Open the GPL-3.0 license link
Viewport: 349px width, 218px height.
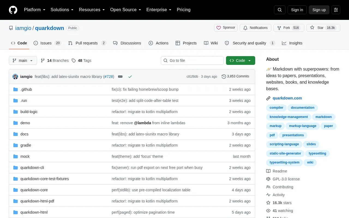(x=286, y=179)
